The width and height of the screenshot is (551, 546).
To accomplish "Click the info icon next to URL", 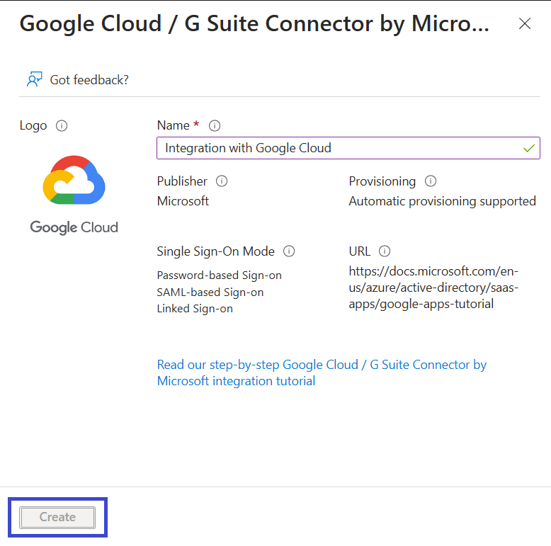I will point(385,251).
